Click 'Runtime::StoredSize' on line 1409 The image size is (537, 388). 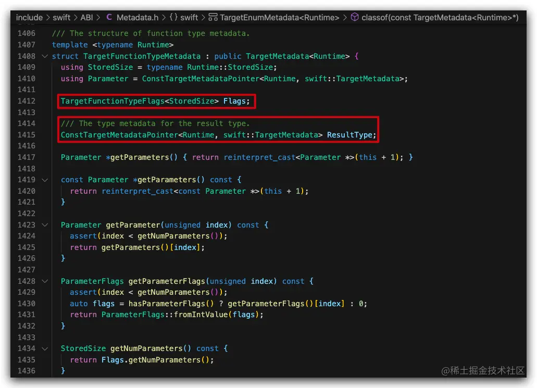coord(230,67)
